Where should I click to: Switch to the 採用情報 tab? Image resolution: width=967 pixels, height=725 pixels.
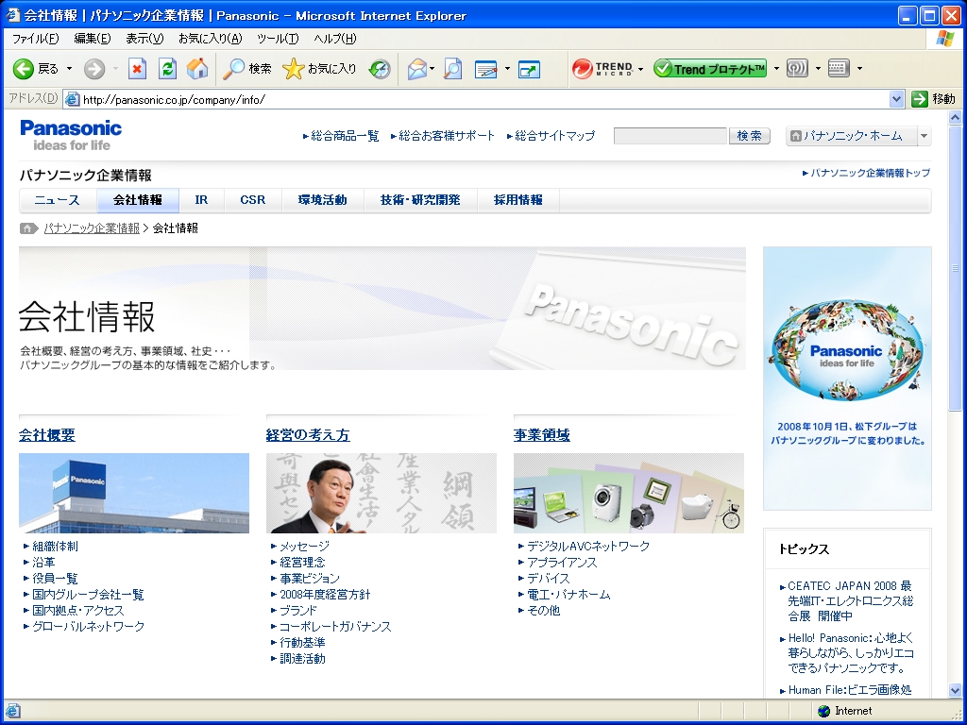click(x=518, y=200)
